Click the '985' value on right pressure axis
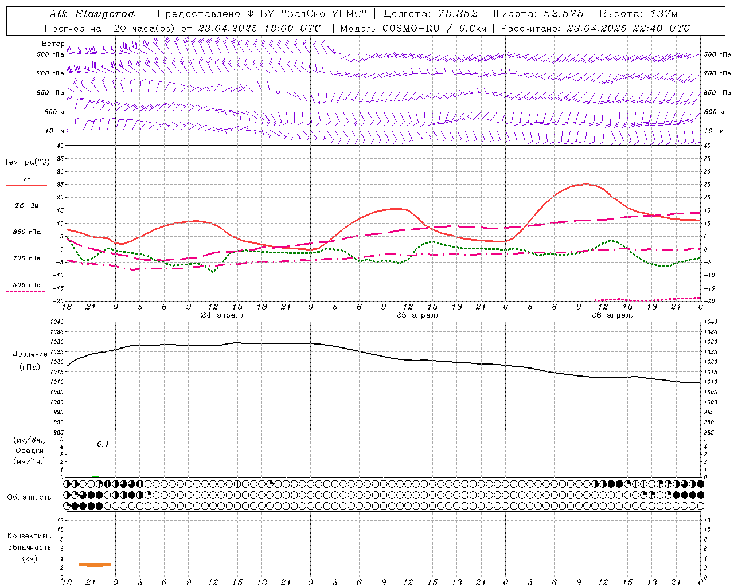Viewport: 734px width, 587px height. 710,432
